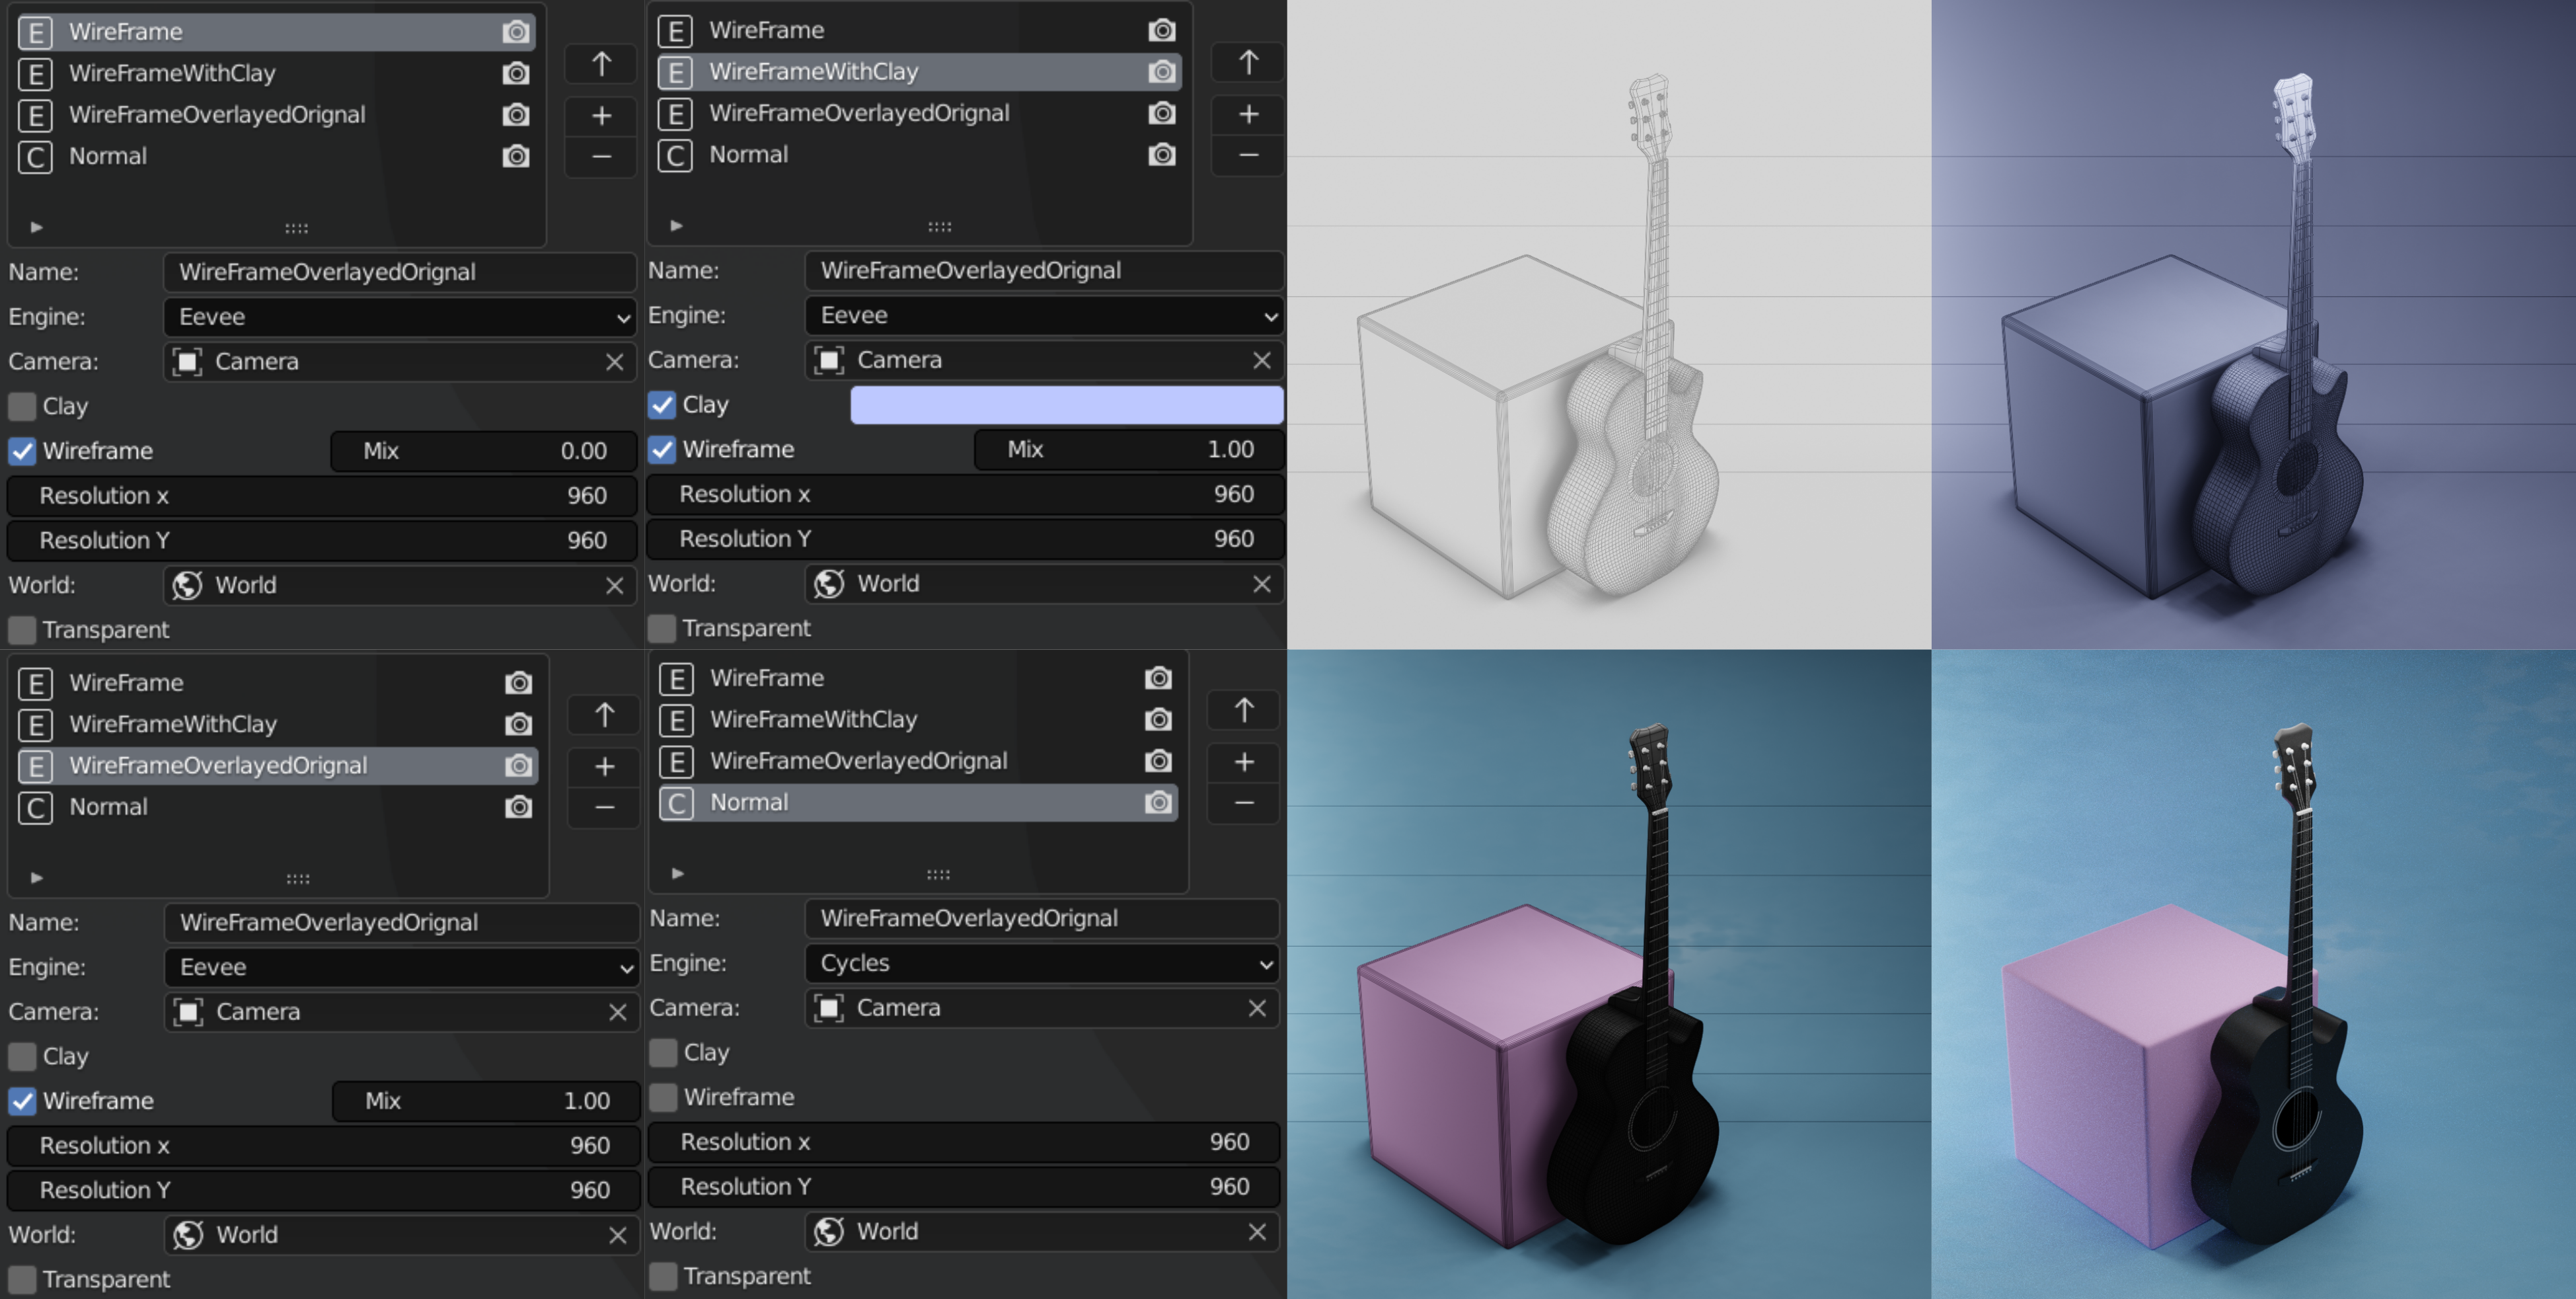Click camera icon on selected Normal row, bottom-right panel
Screen dimensions: 2576x1299
1158,802
